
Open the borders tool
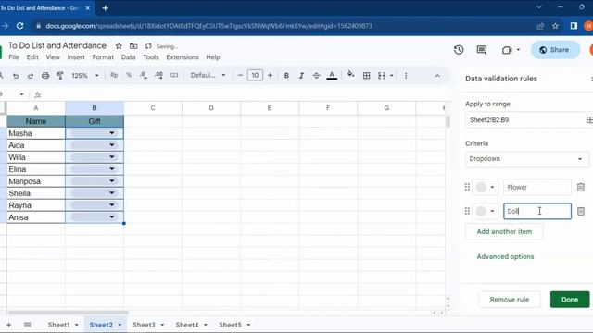367,76
